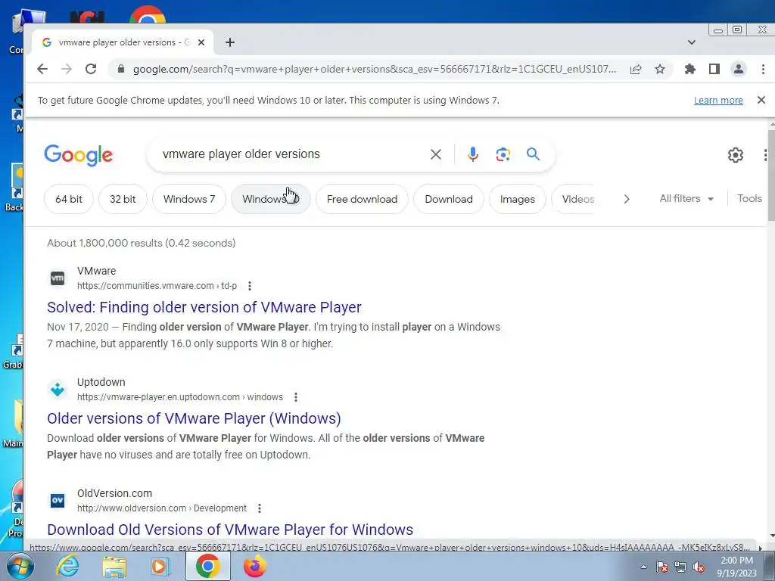Screen dimensions: 775x581
Task: Open the Extensions puzzle icon
Action: (690, 69)
